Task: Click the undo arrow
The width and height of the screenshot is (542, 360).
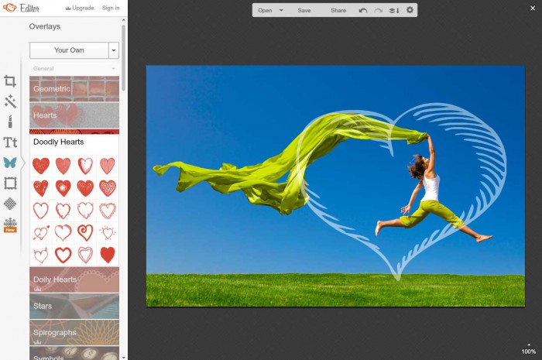Action: pyautogui.click(x=363, y=11)
